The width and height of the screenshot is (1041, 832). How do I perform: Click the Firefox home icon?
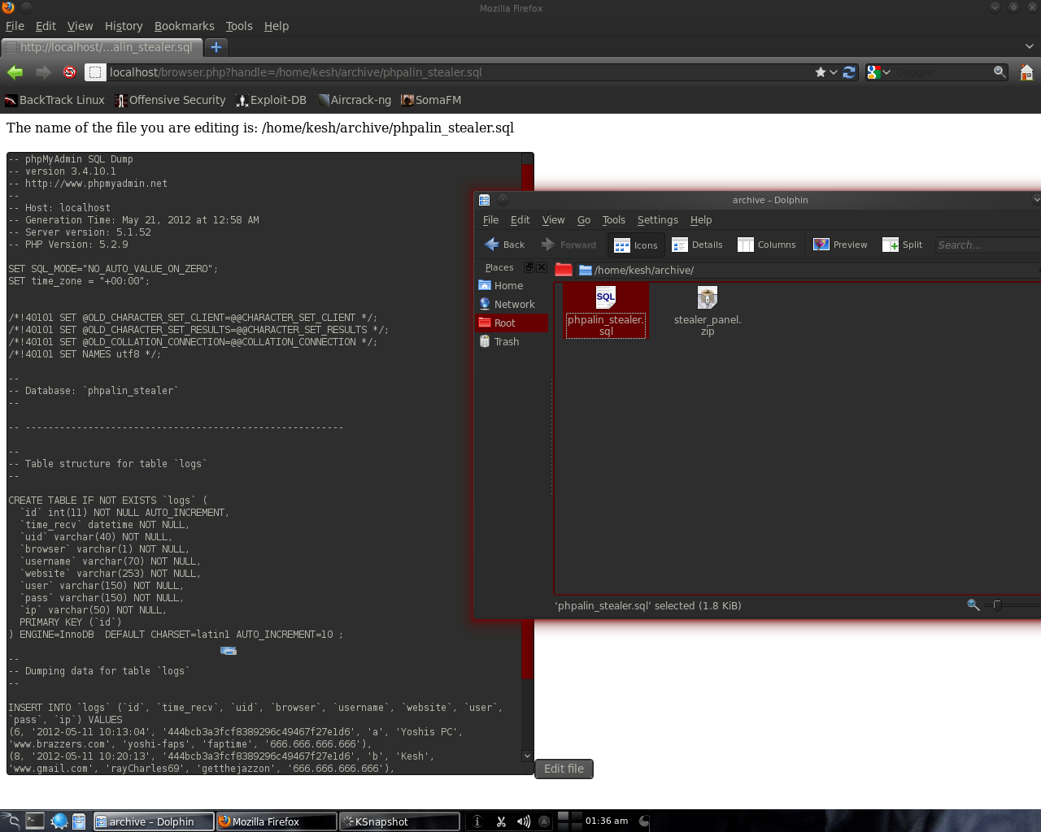click(1026, 72)
